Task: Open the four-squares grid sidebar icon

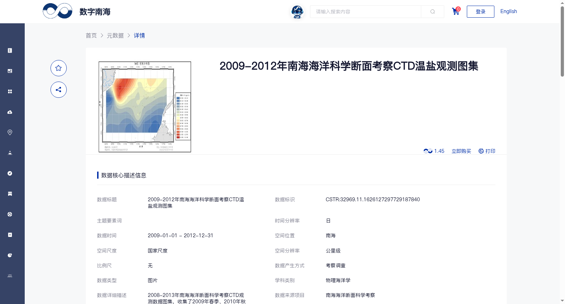Action: point(10,91)
